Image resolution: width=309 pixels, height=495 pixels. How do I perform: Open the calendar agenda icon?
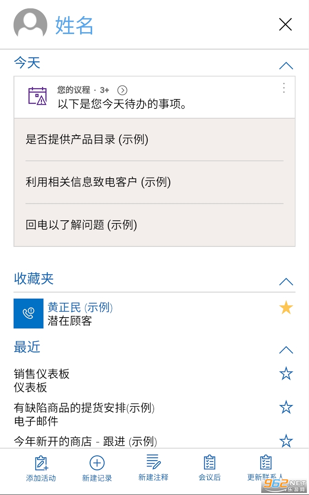pos(37,96)
